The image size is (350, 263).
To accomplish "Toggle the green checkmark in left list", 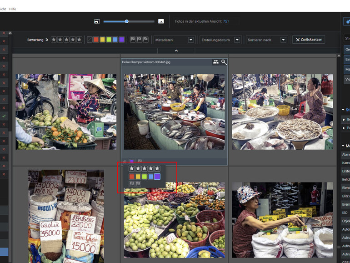I will click(x=4, y=116).
